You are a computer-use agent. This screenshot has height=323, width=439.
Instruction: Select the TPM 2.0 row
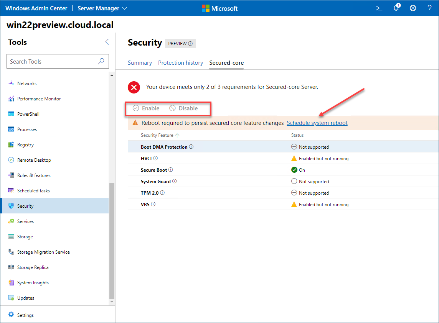[x=283, y=193]
